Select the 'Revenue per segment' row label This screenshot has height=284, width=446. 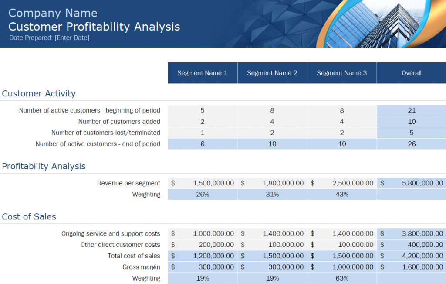[x=128, y=183]
